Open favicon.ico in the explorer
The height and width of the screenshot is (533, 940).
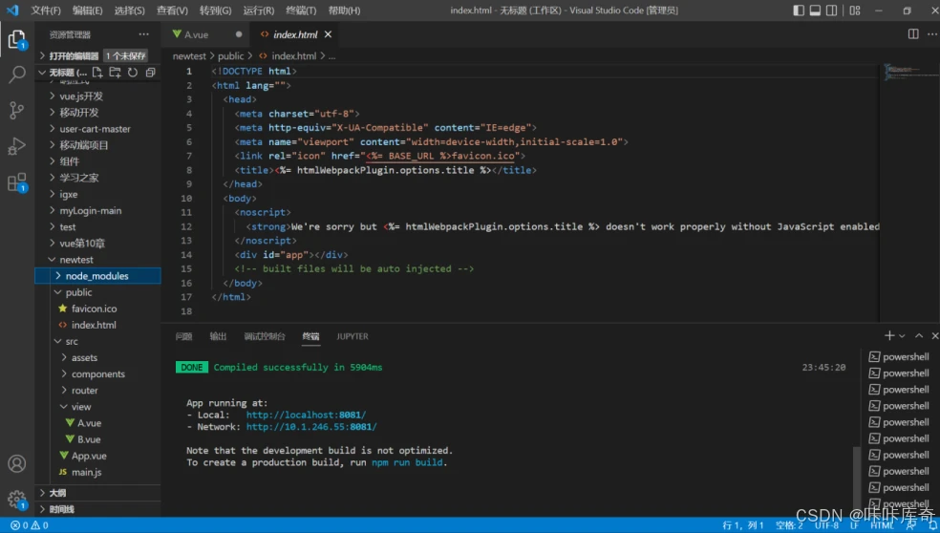tap(97, 309)
